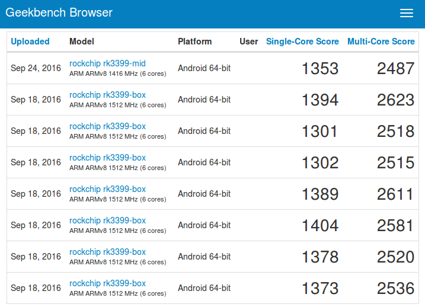Click the ARM ARMv8 1416 MHz CPU text
Viewport: 425px width, 307px height.
117,73
